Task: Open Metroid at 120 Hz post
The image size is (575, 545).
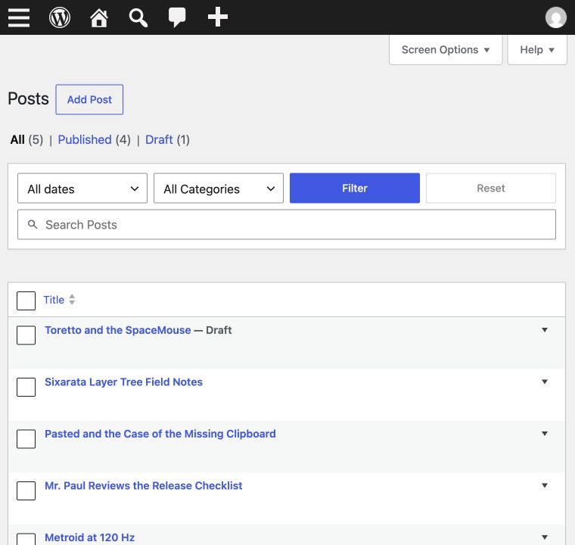Action: click(x=89, y=537)
